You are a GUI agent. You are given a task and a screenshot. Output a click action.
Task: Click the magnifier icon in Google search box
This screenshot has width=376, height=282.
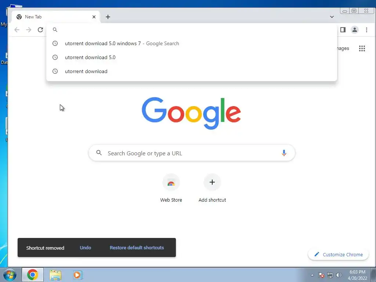point(99,153)
